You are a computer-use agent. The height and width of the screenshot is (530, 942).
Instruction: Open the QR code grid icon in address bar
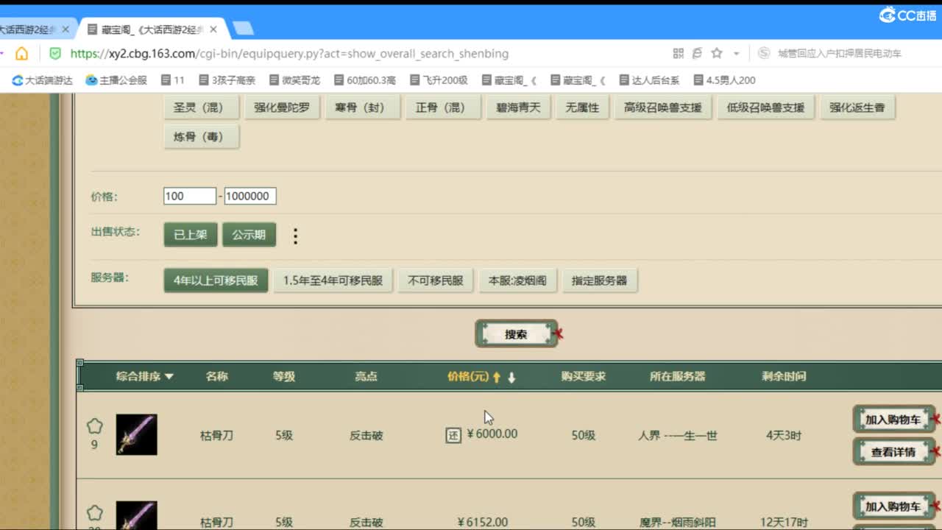678,54
